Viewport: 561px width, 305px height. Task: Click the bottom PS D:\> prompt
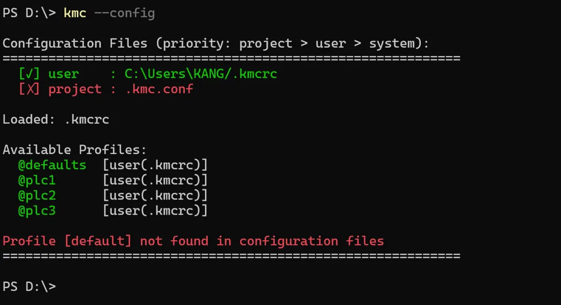(x=29, y=287)
